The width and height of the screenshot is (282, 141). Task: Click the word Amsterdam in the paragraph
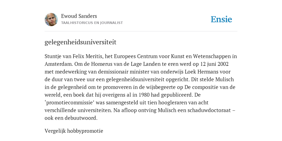tap(59, 64)
